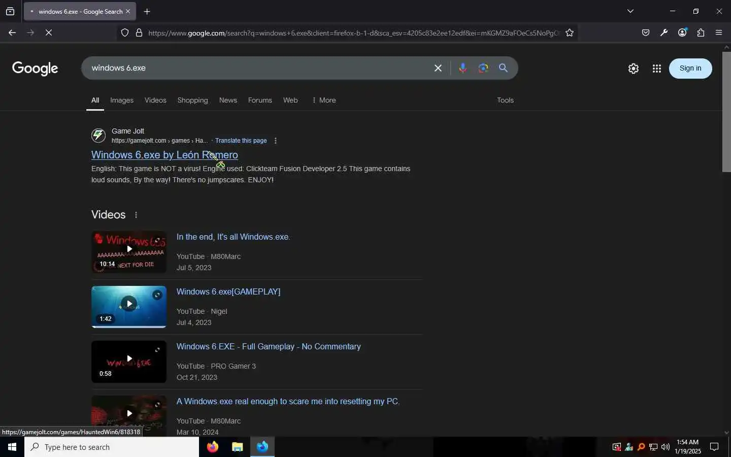Click the Game Jolt site favicon
This screenshot has height=457, width=731.
(98, 136)
